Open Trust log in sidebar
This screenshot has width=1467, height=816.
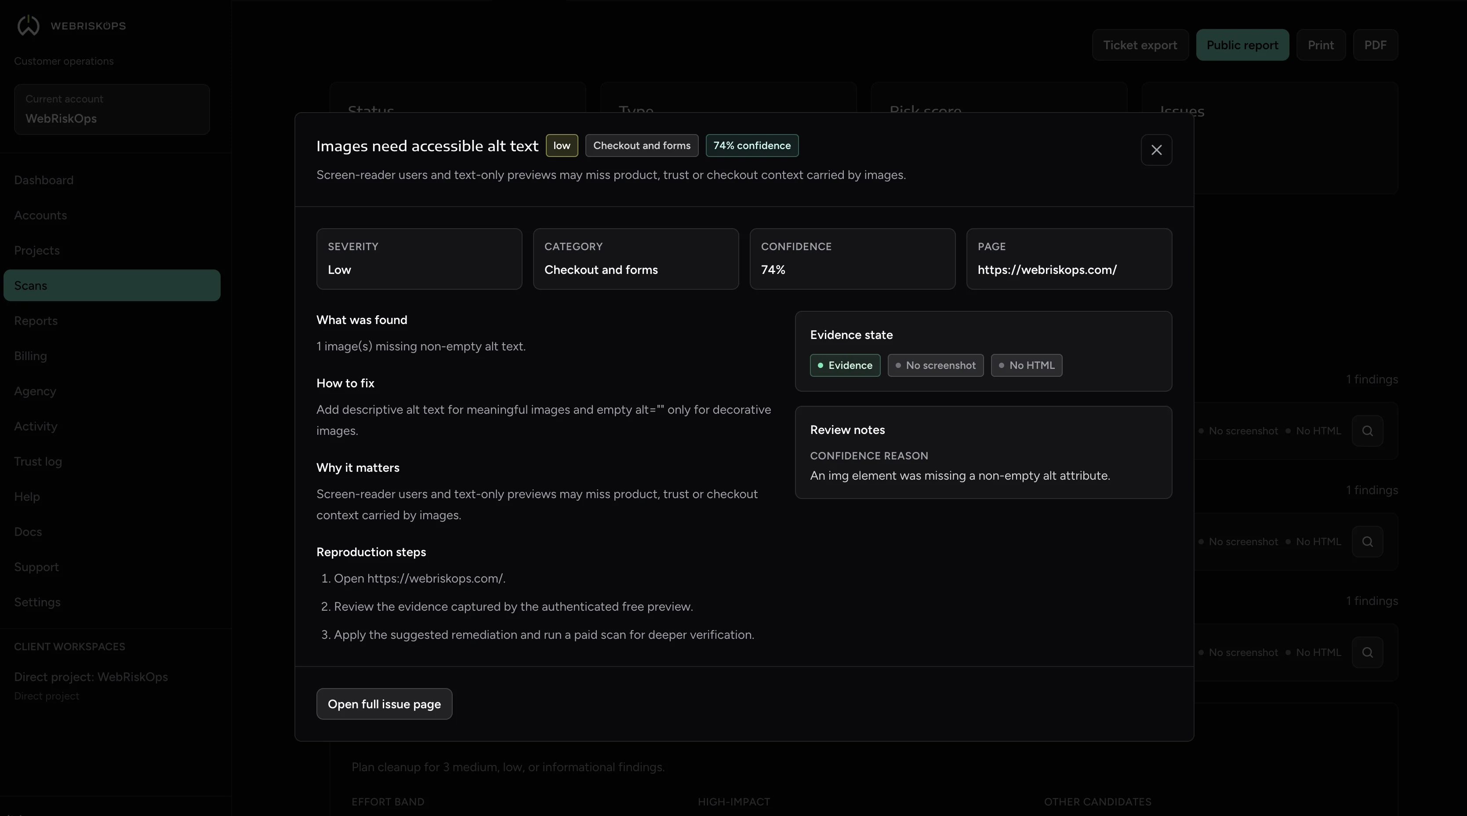pyautogui.click(x=112, y=462)
